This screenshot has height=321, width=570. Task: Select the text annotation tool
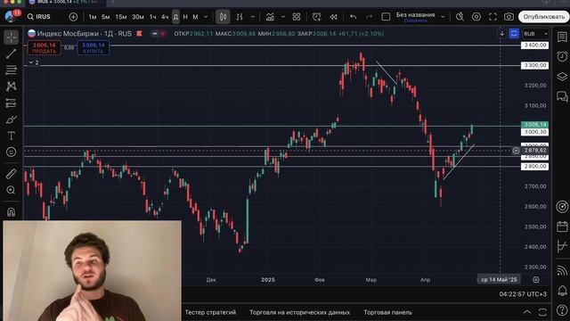pos(12,136)
